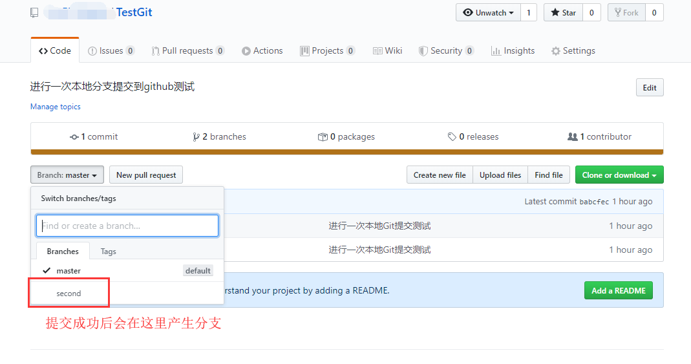The height and width of the screenshot is (364, 691).
Task: Click the Settings gear icon
Action: coord(556,51)
